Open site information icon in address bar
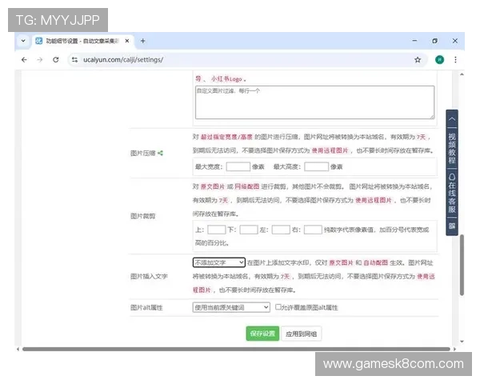The height and width of the screenshot is (384, 480). click(x=74, y=60)
